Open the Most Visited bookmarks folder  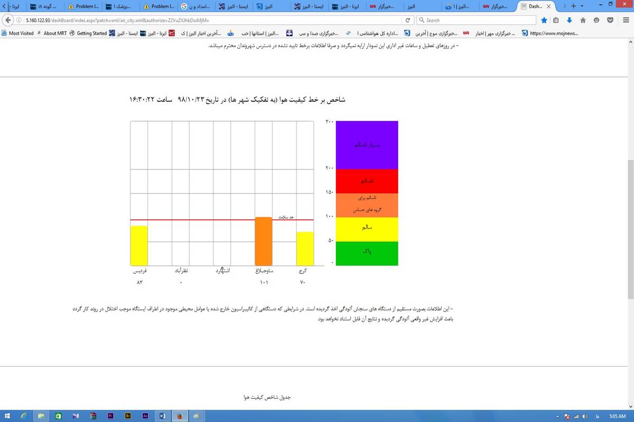click(x=17, y=33)
